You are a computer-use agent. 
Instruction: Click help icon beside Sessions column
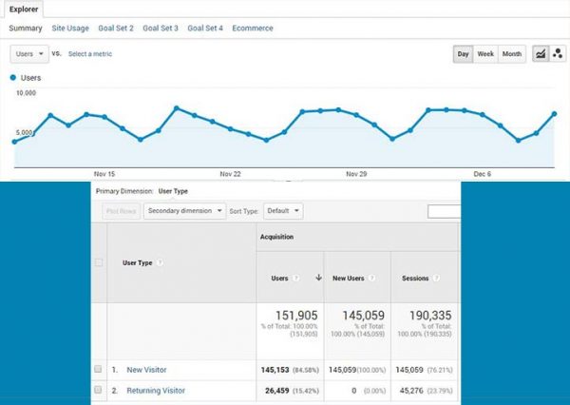[x=435, y=279]
